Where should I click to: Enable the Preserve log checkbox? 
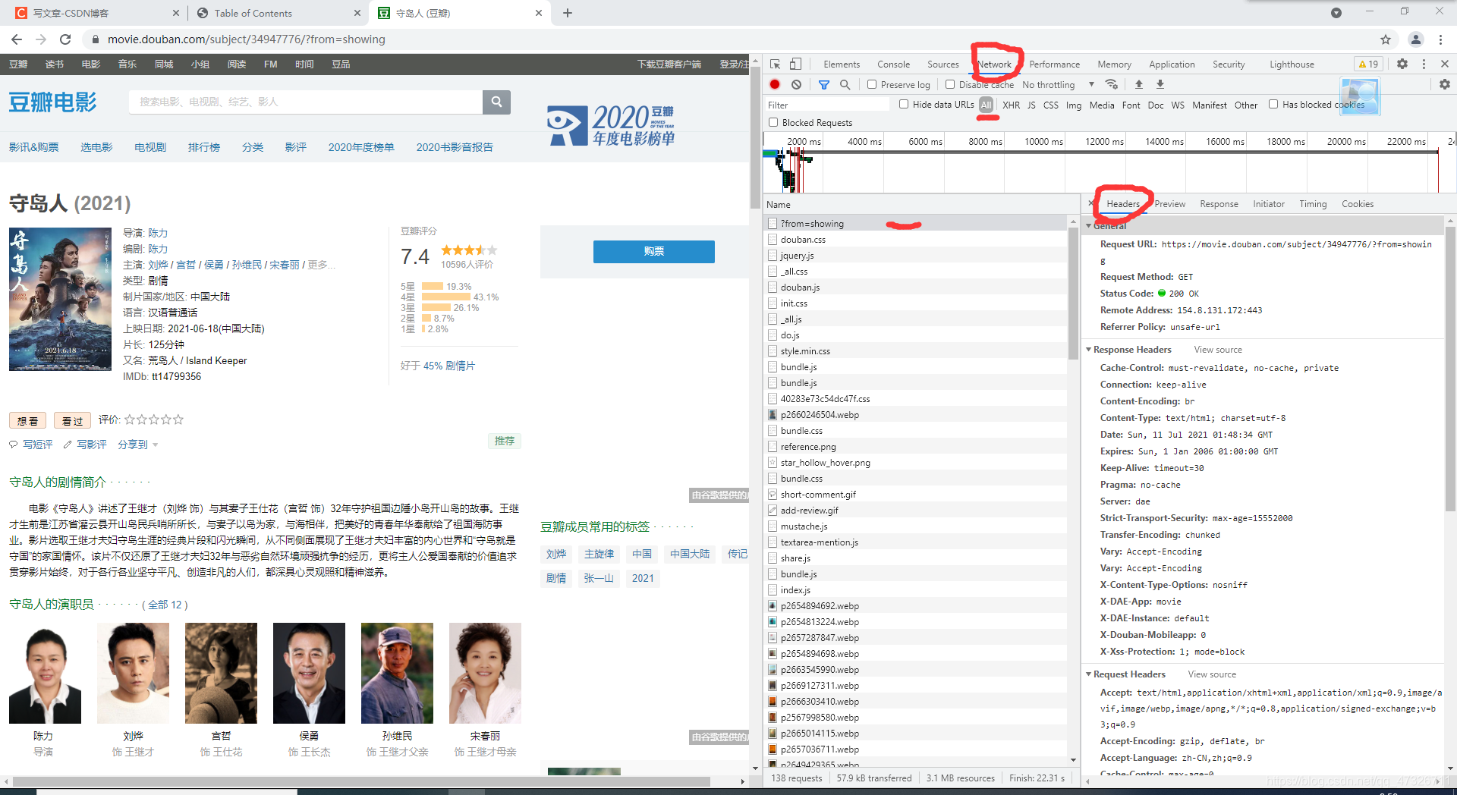pos(872,84)
